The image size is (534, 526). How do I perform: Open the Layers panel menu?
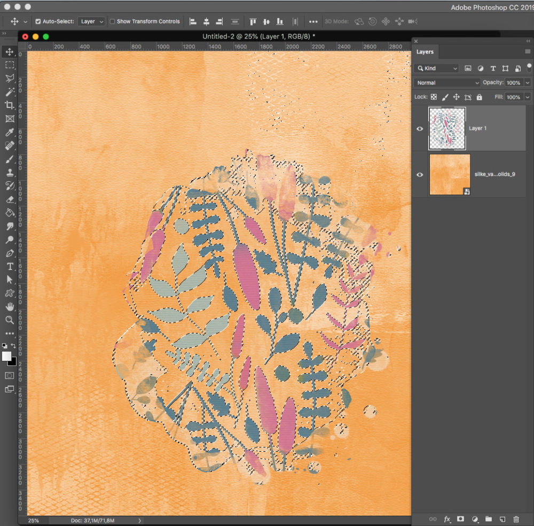pyautogui.click(x=528, y=51)
